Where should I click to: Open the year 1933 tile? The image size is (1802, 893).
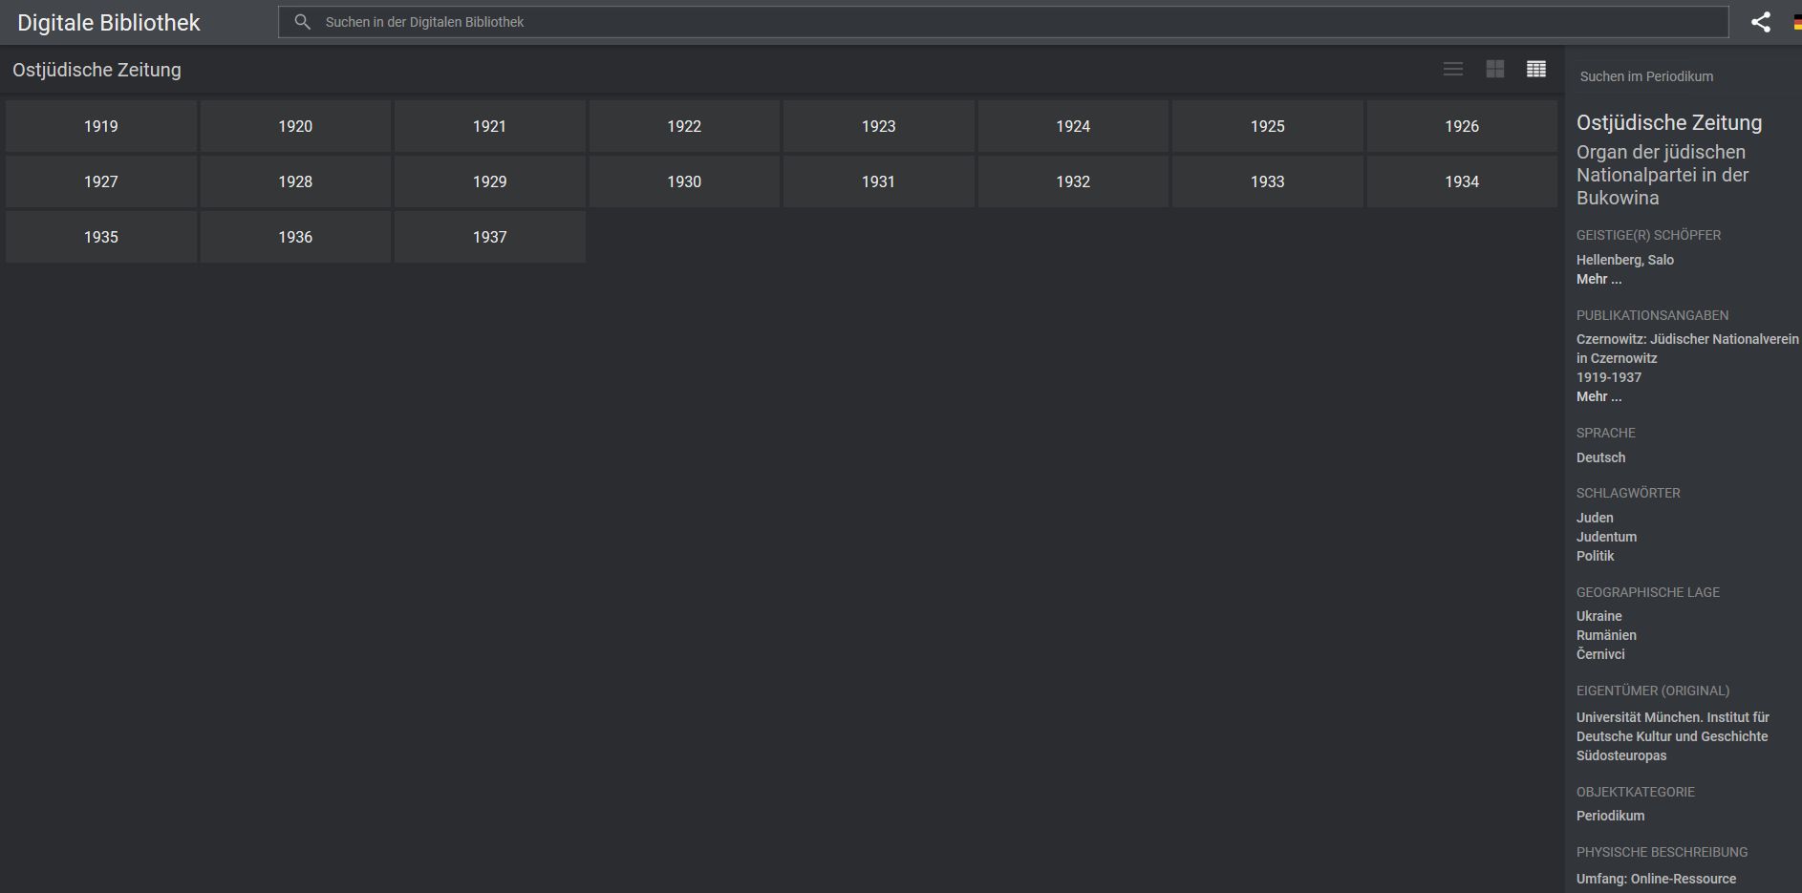click(1268, 181)
